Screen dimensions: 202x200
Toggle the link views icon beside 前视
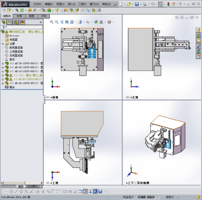48,97
